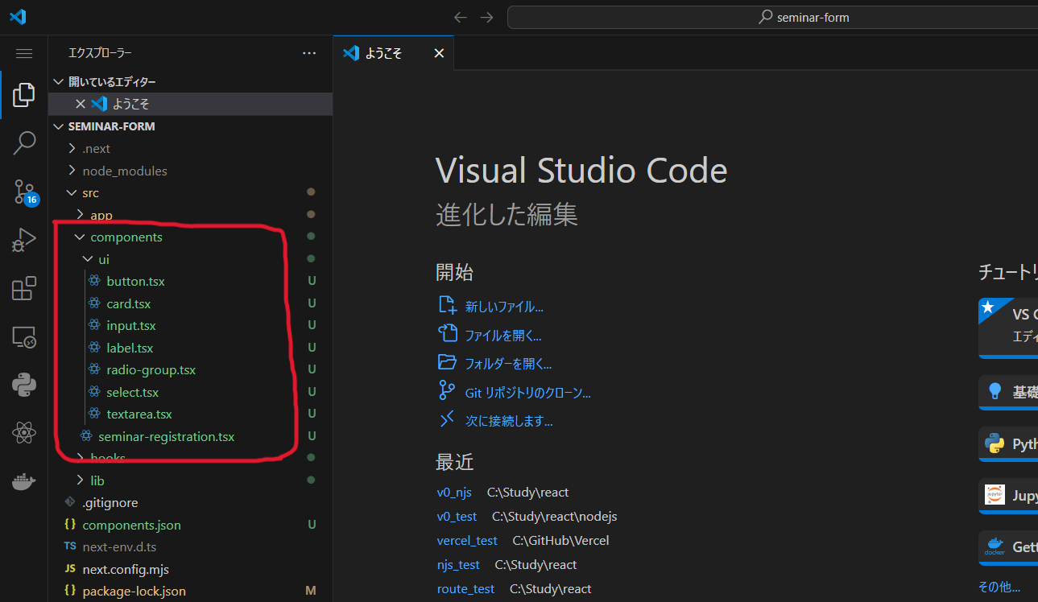
Task: Open Explorer panel's more actions (...) menu
Action: click(x=308, y=52)
